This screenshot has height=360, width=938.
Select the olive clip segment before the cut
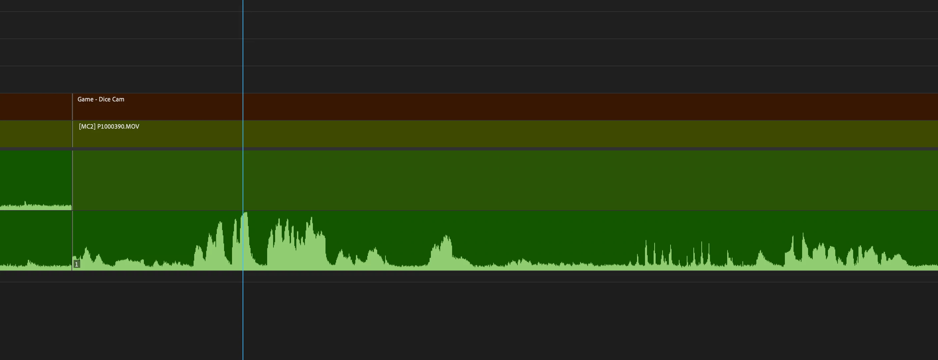pos(36,134)
